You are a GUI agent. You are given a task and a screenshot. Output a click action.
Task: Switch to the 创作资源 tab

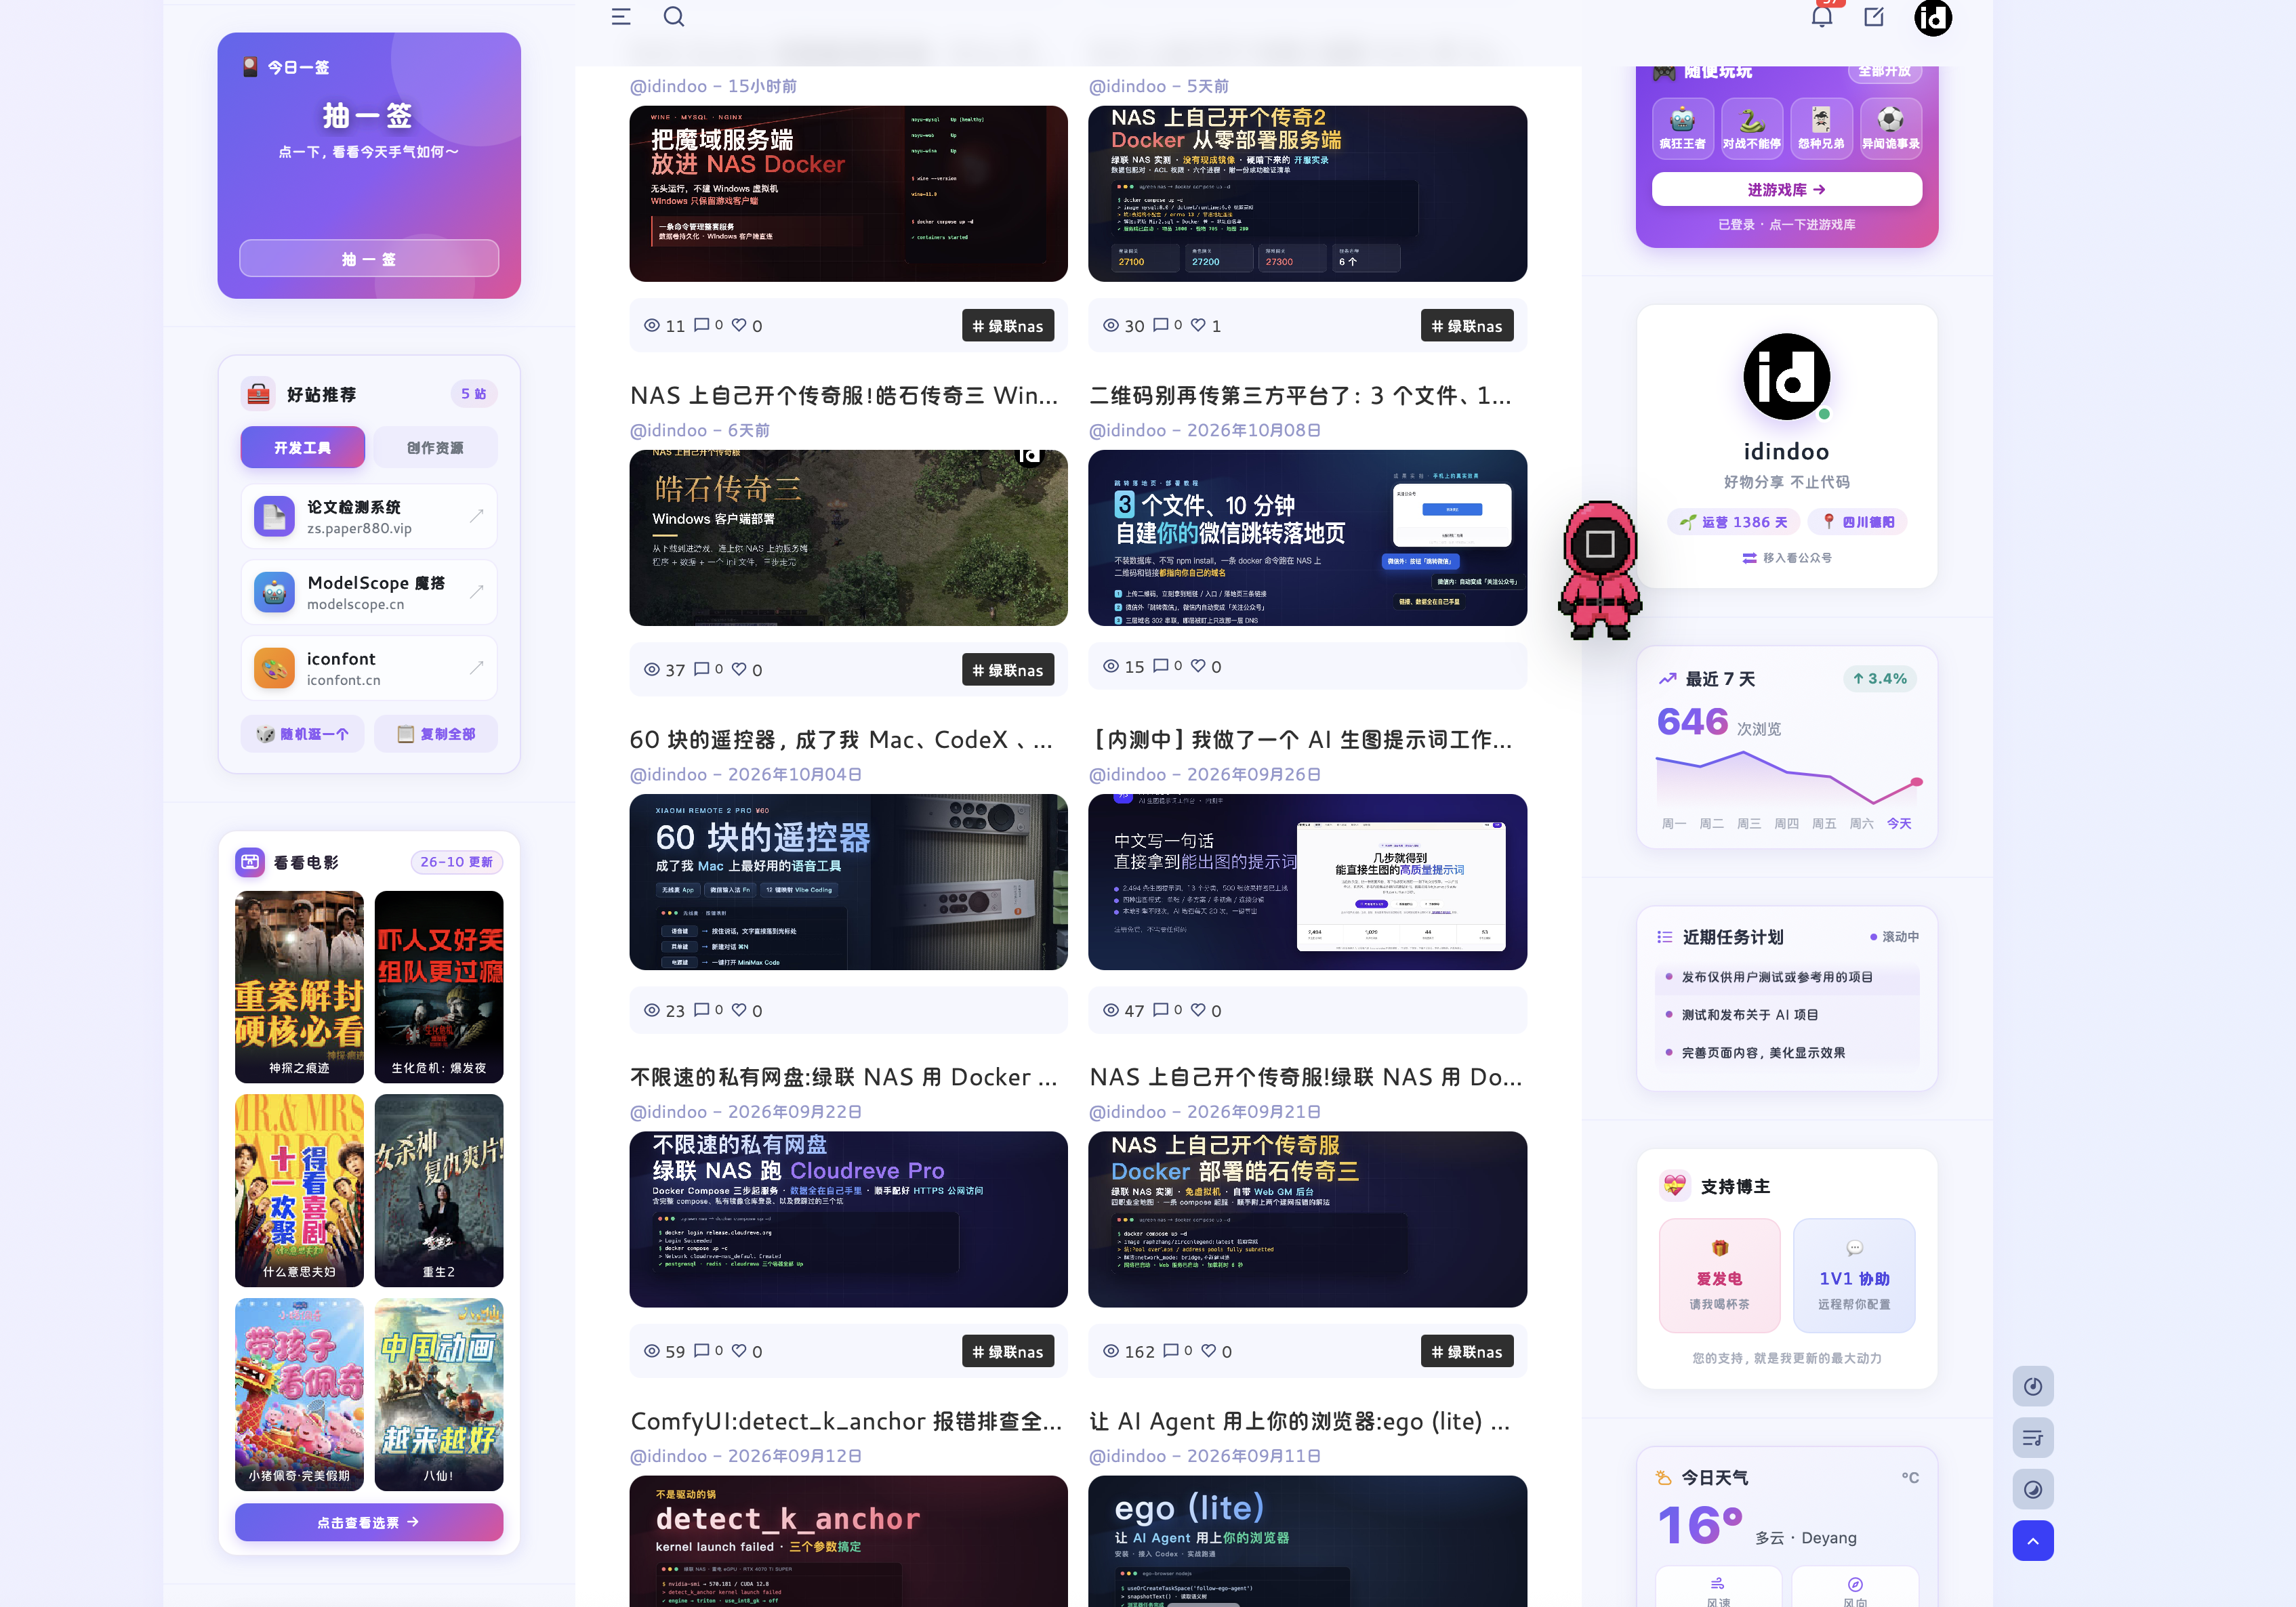click(x=435, y=448)
